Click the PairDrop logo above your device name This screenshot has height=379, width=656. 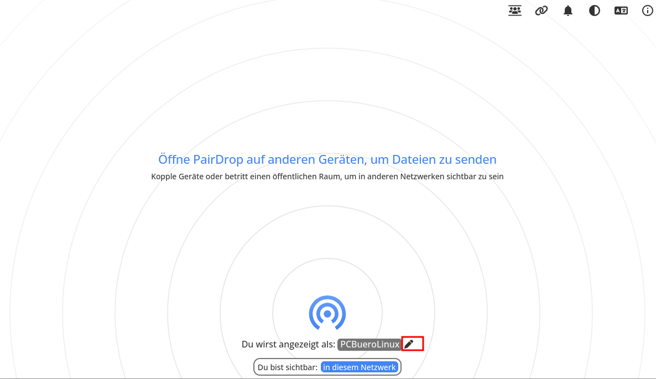coord(327,313)
